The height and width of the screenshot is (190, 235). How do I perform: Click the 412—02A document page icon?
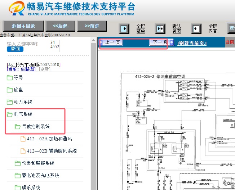point(23,139)
